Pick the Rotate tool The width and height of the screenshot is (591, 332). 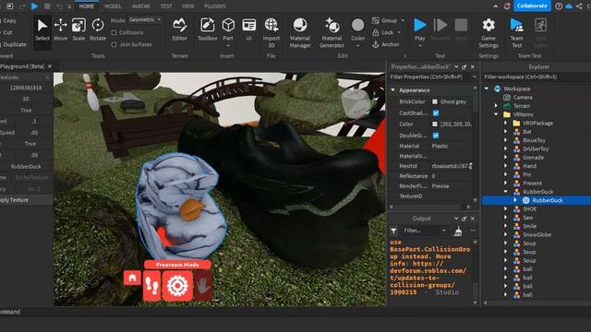pyautogui.click(x=98, y=30)
